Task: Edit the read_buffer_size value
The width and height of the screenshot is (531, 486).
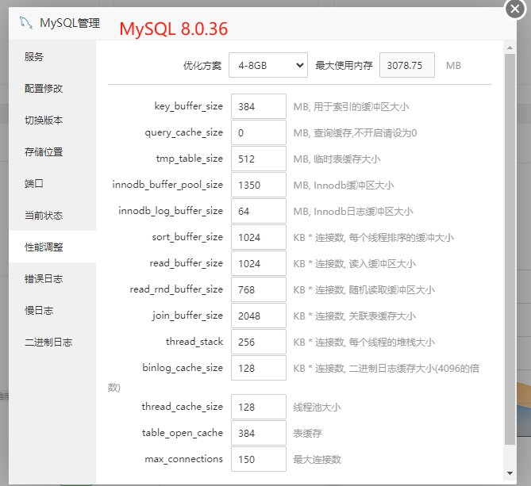Action: pyautogui.click(x=259, y=263)
